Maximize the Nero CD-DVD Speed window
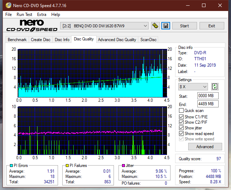Viewport: 231px width, 190px height. coord(204,5)
